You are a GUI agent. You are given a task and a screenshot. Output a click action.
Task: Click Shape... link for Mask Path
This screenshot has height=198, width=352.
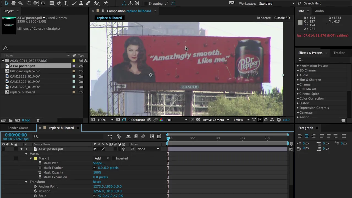(99, 163)
